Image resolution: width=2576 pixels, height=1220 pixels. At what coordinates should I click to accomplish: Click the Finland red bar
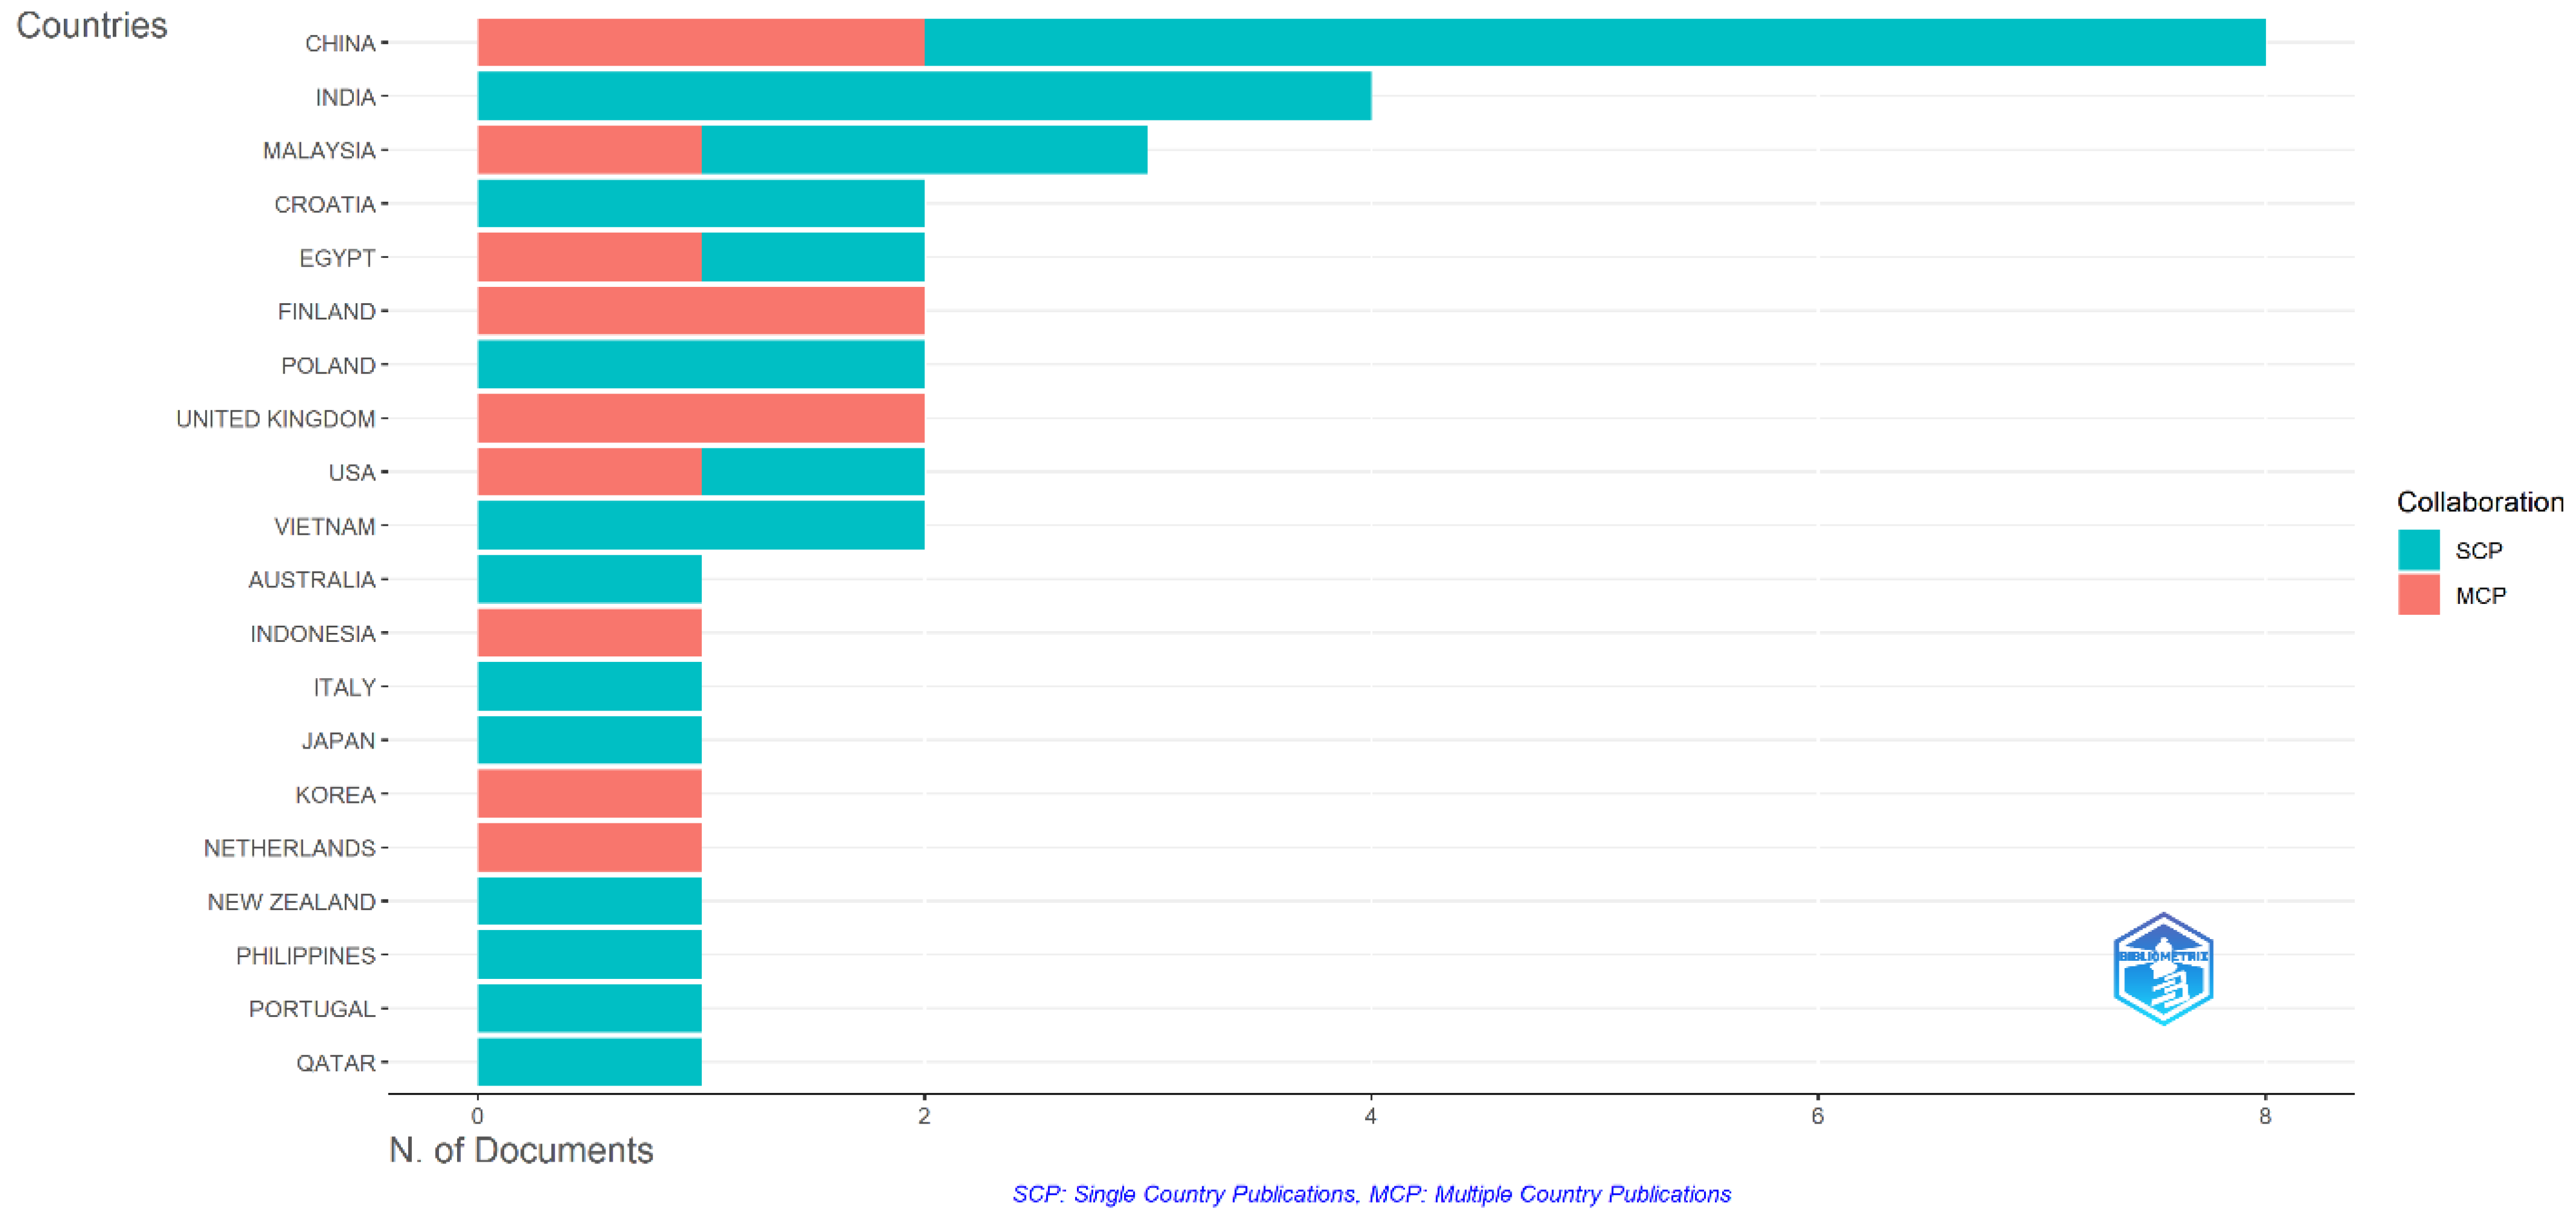tap(700, 311)
